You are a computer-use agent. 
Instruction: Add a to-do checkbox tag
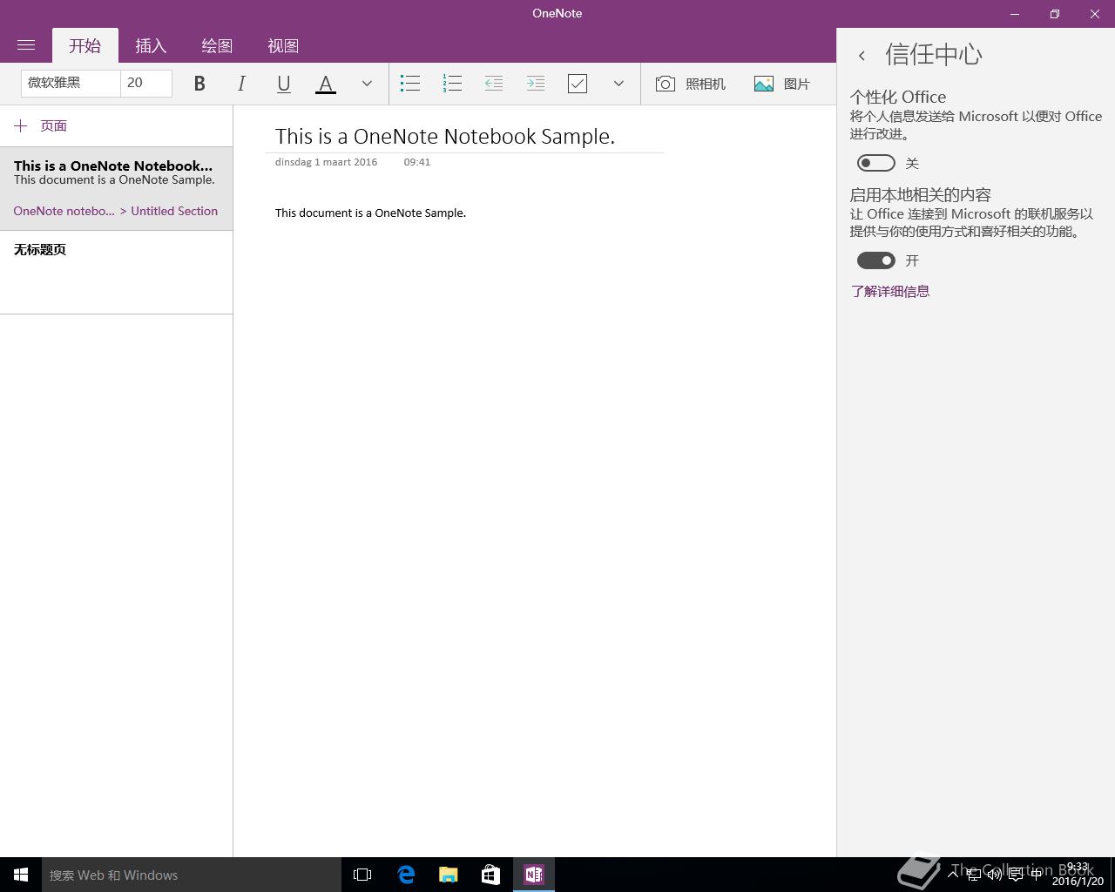coord(578,84)
